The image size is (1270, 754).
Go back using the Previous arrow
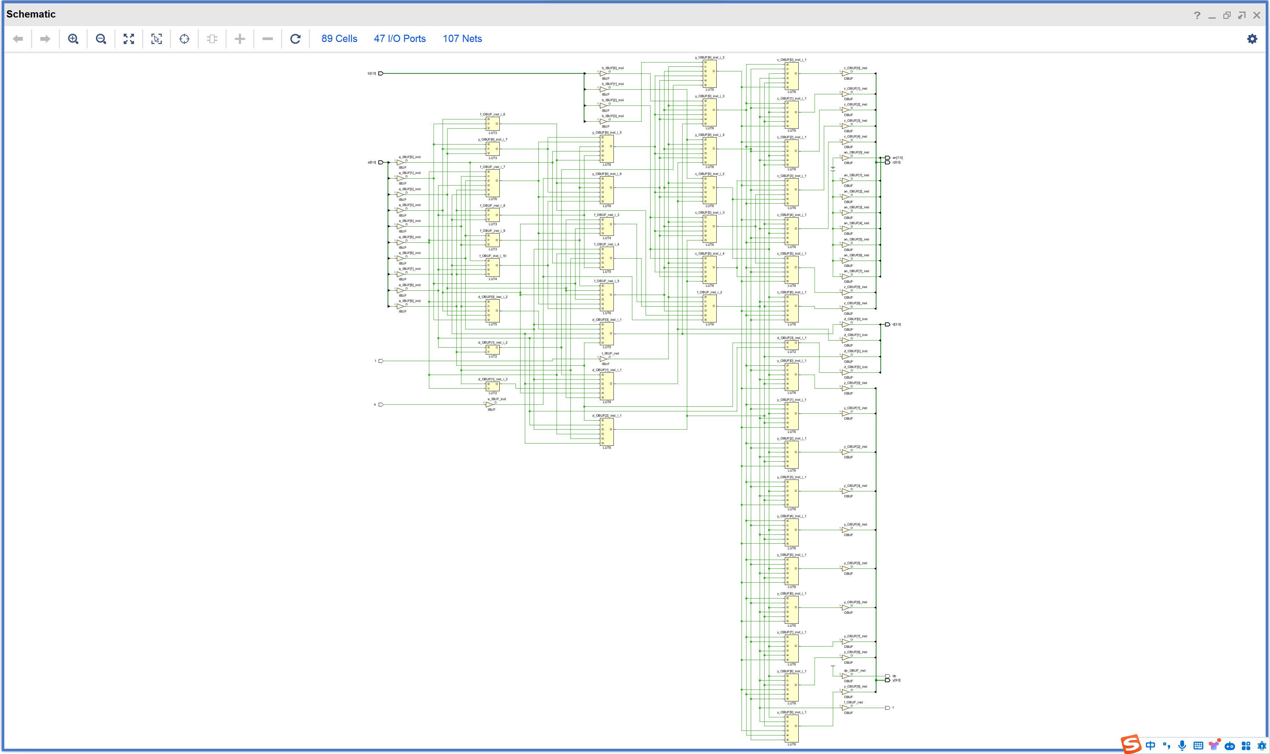[18, 39]
